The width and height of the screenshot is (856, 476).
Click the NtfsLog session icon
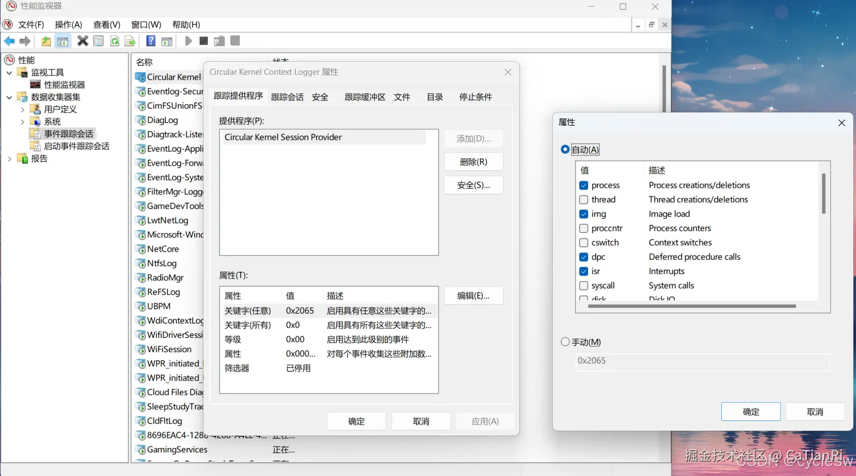[141, 264]
